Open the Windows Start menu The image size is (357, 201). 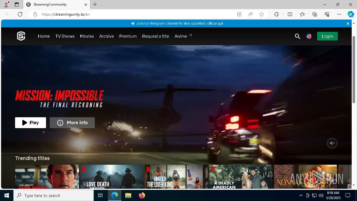pos(7,195)
